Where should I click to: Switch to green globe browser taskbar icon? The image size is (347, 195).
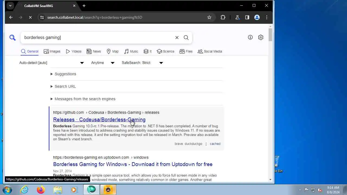[91, 190]
